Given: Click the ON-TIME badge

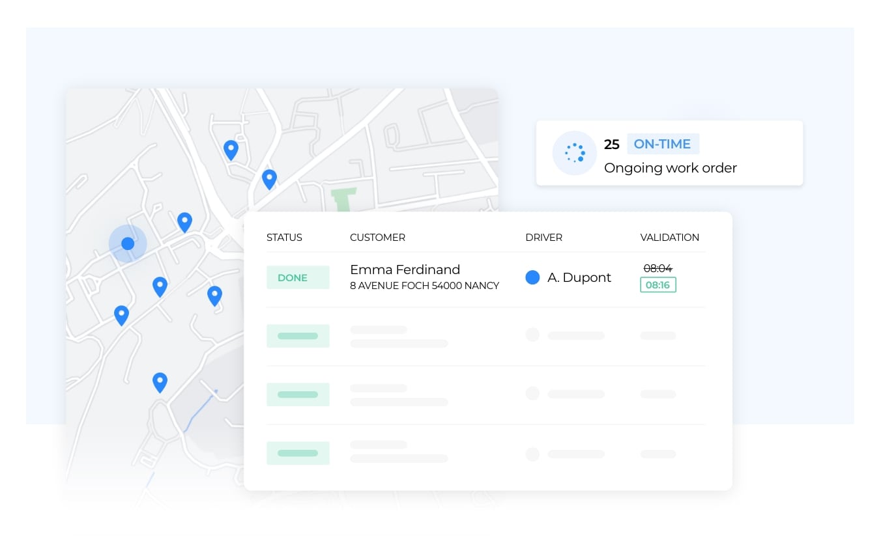Looking at the screenshot, I should click(663, 144).
